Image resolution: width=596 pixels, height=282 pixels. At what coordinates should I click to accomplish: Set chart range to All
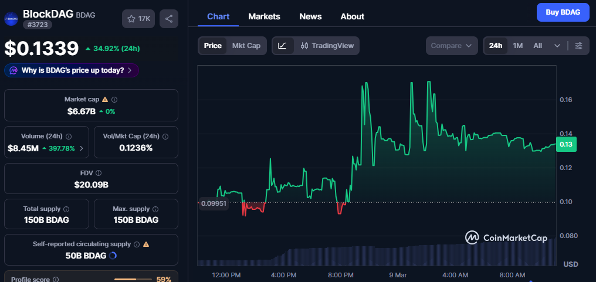coord(537,46)
